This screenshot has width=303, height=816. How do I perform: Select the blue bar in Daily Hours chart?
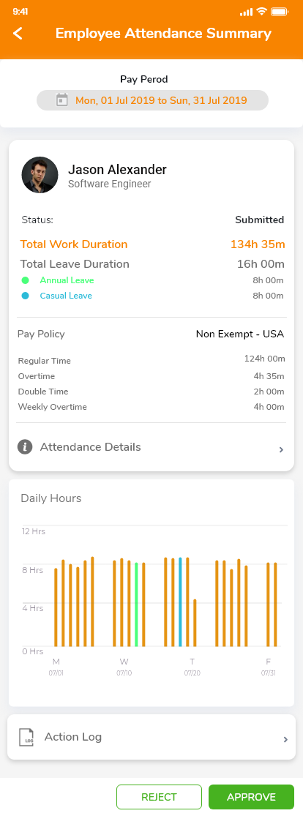[x=180, y=602]
